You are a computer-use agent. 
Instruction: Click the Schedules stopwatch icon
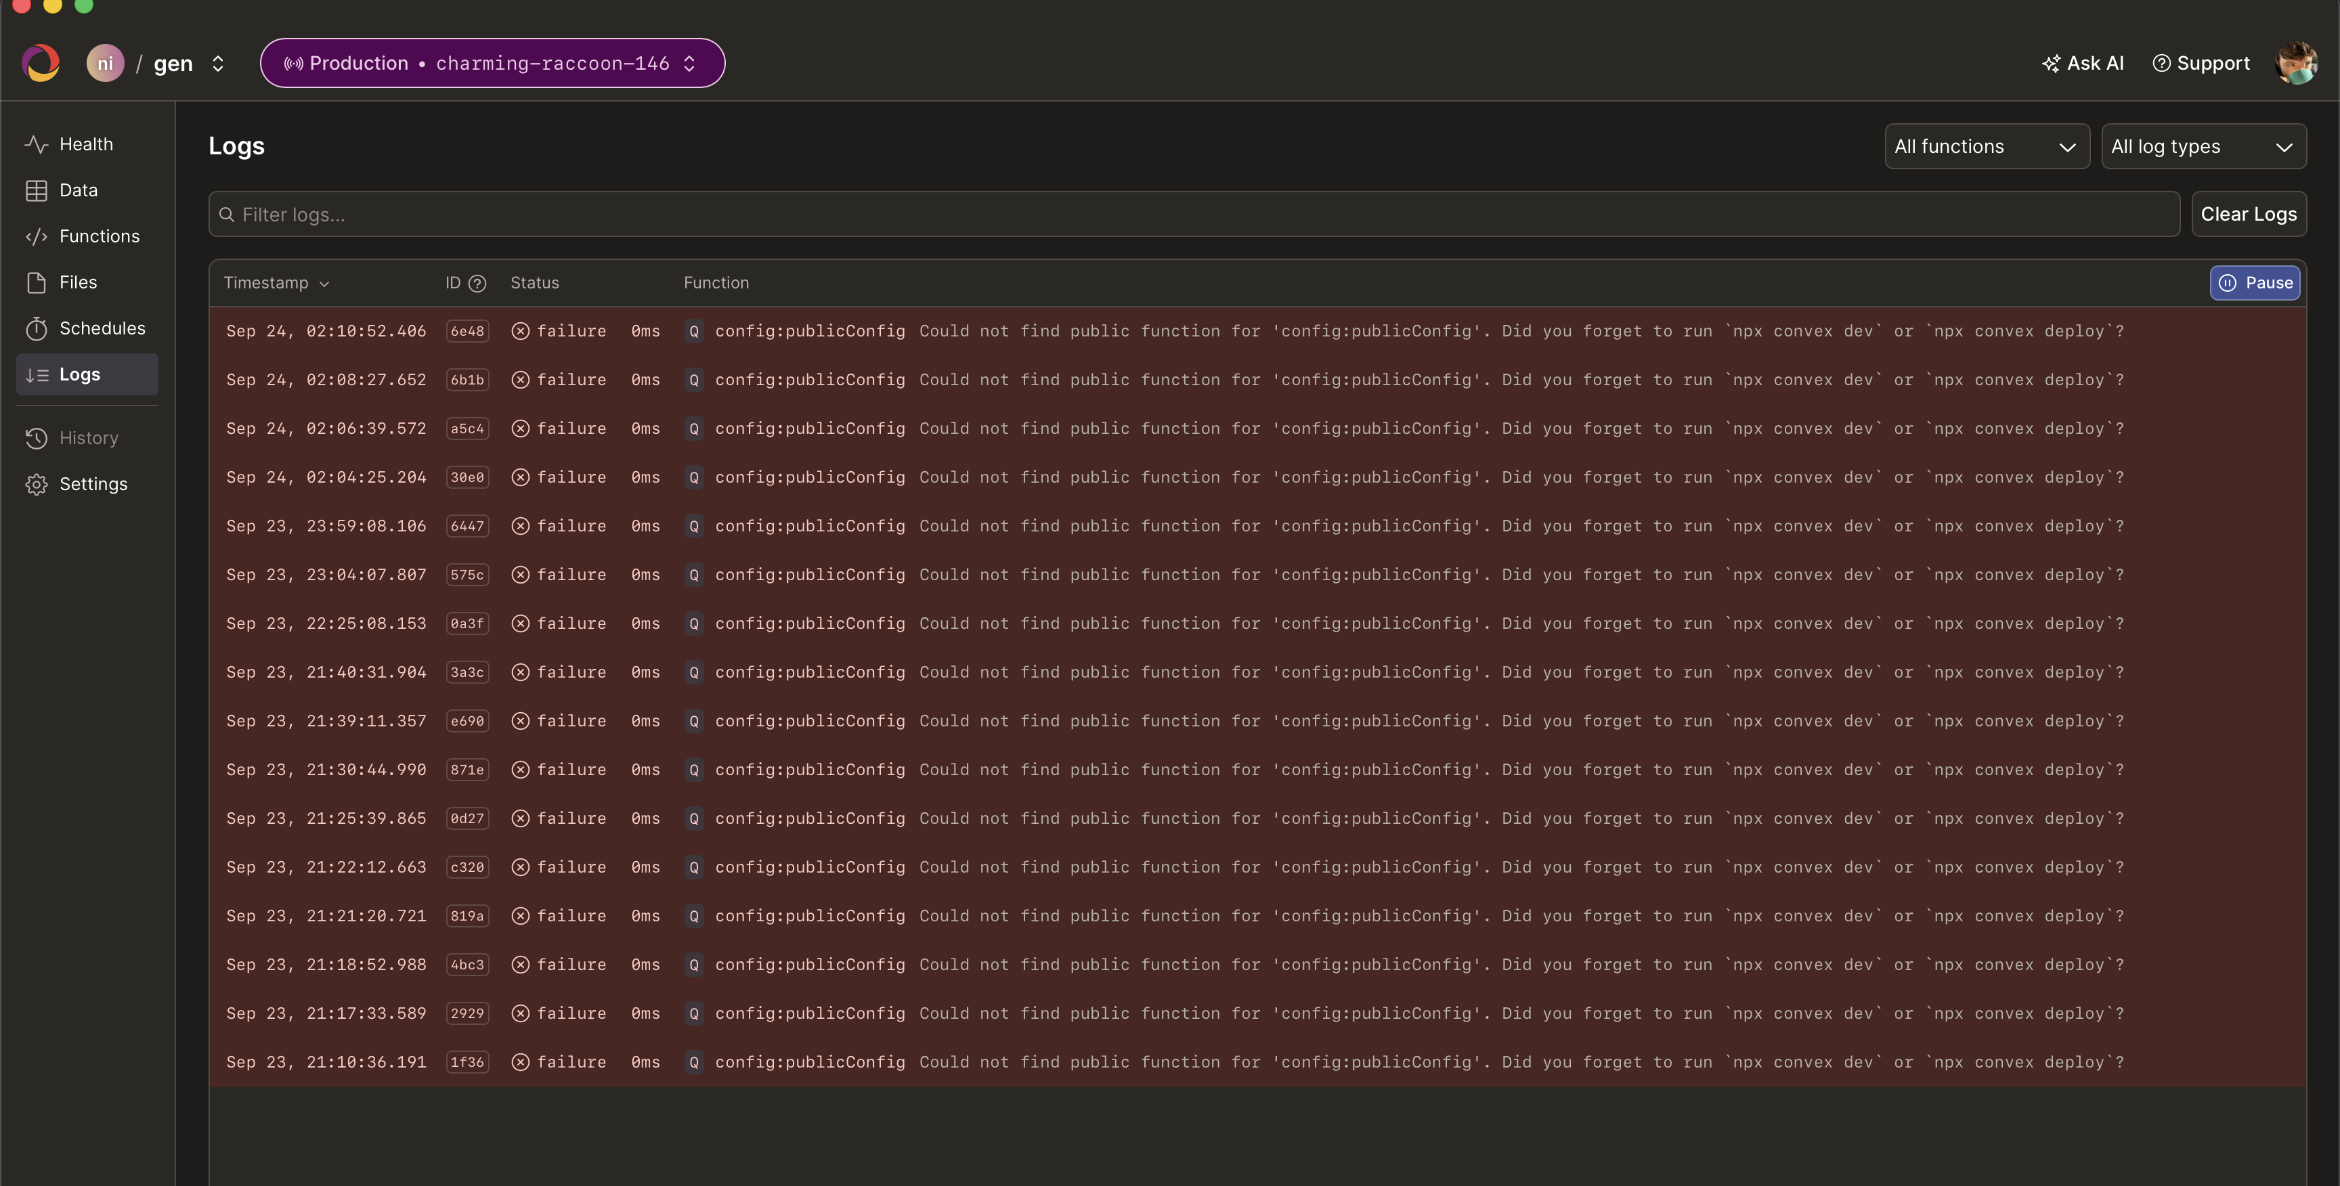click(x=37, y=328)
